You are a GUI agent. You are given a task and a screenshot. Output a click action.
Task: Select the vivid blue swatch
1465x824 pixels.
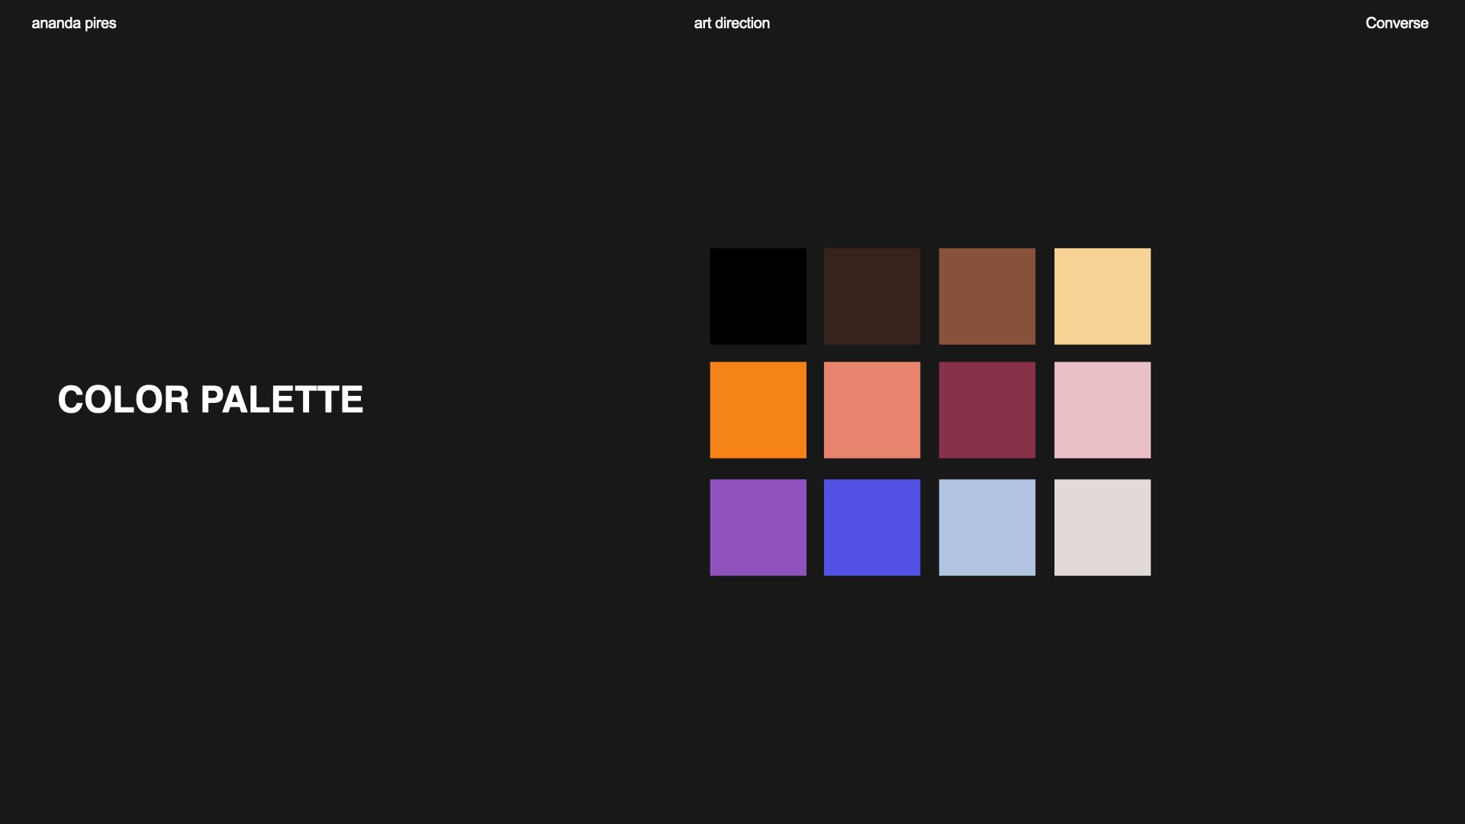(x=872, y=527)
